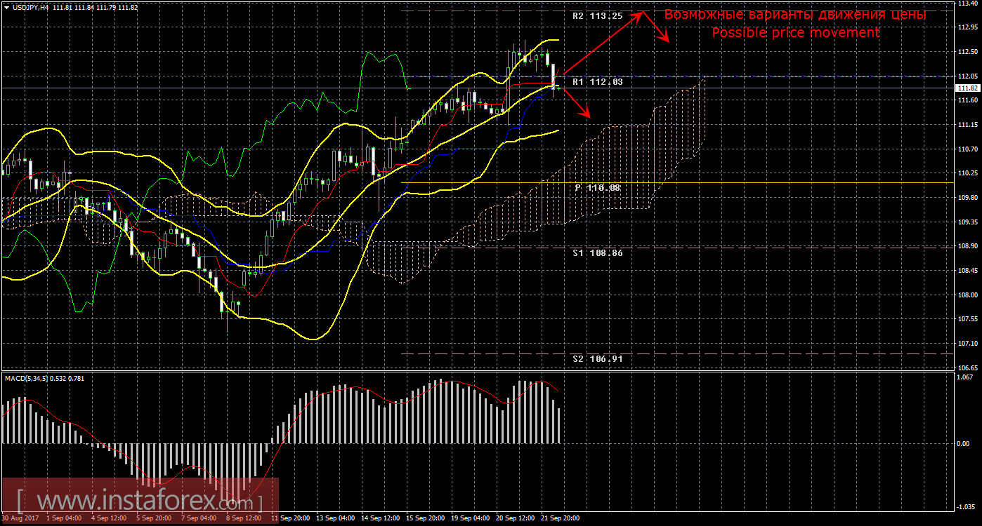Image resolution: width=982 pixels, height=526 pixels.
Task: Click the 111.15 price scale value
Action: 967,125
